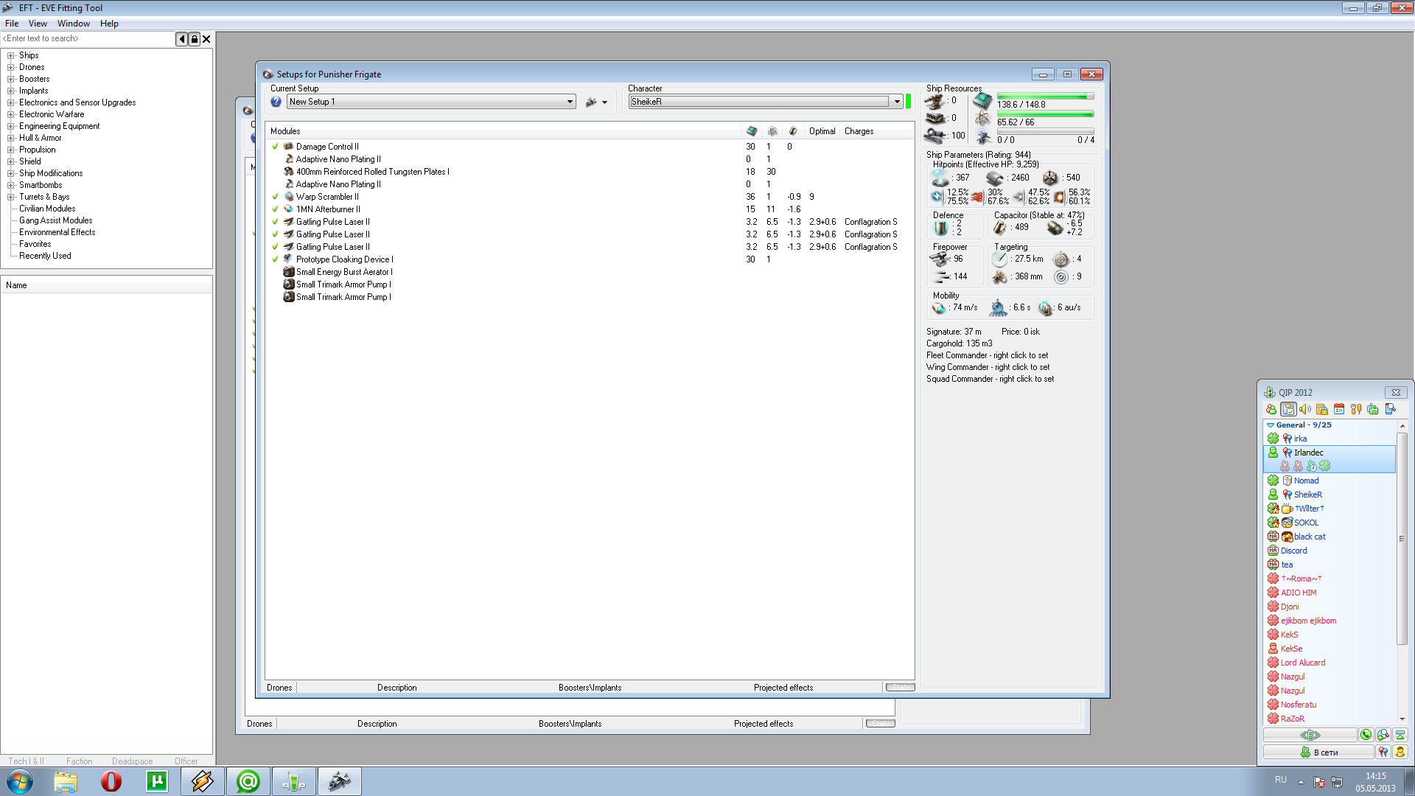Open the Help menu

[109, 24]
